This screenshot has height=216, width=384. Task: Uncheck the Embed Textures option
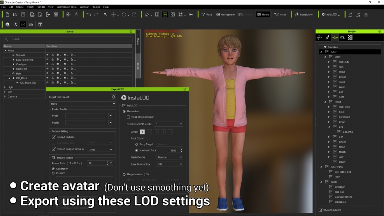[x=54, y=137]
